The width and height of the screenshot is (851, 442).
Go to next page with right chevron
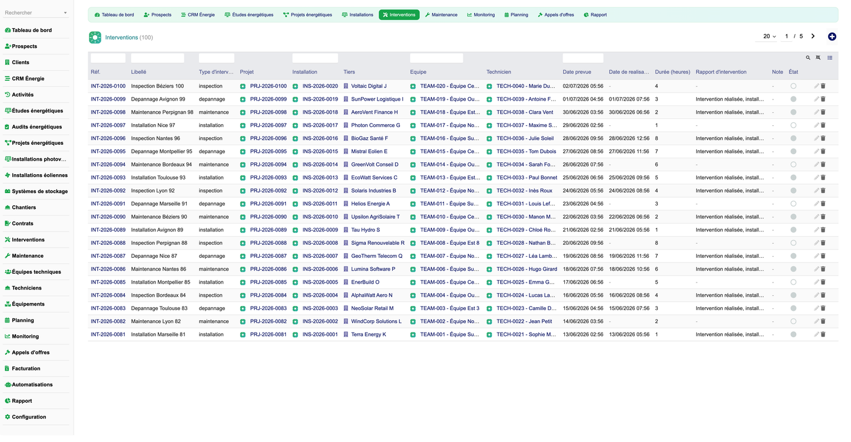(x=813, y=36)
